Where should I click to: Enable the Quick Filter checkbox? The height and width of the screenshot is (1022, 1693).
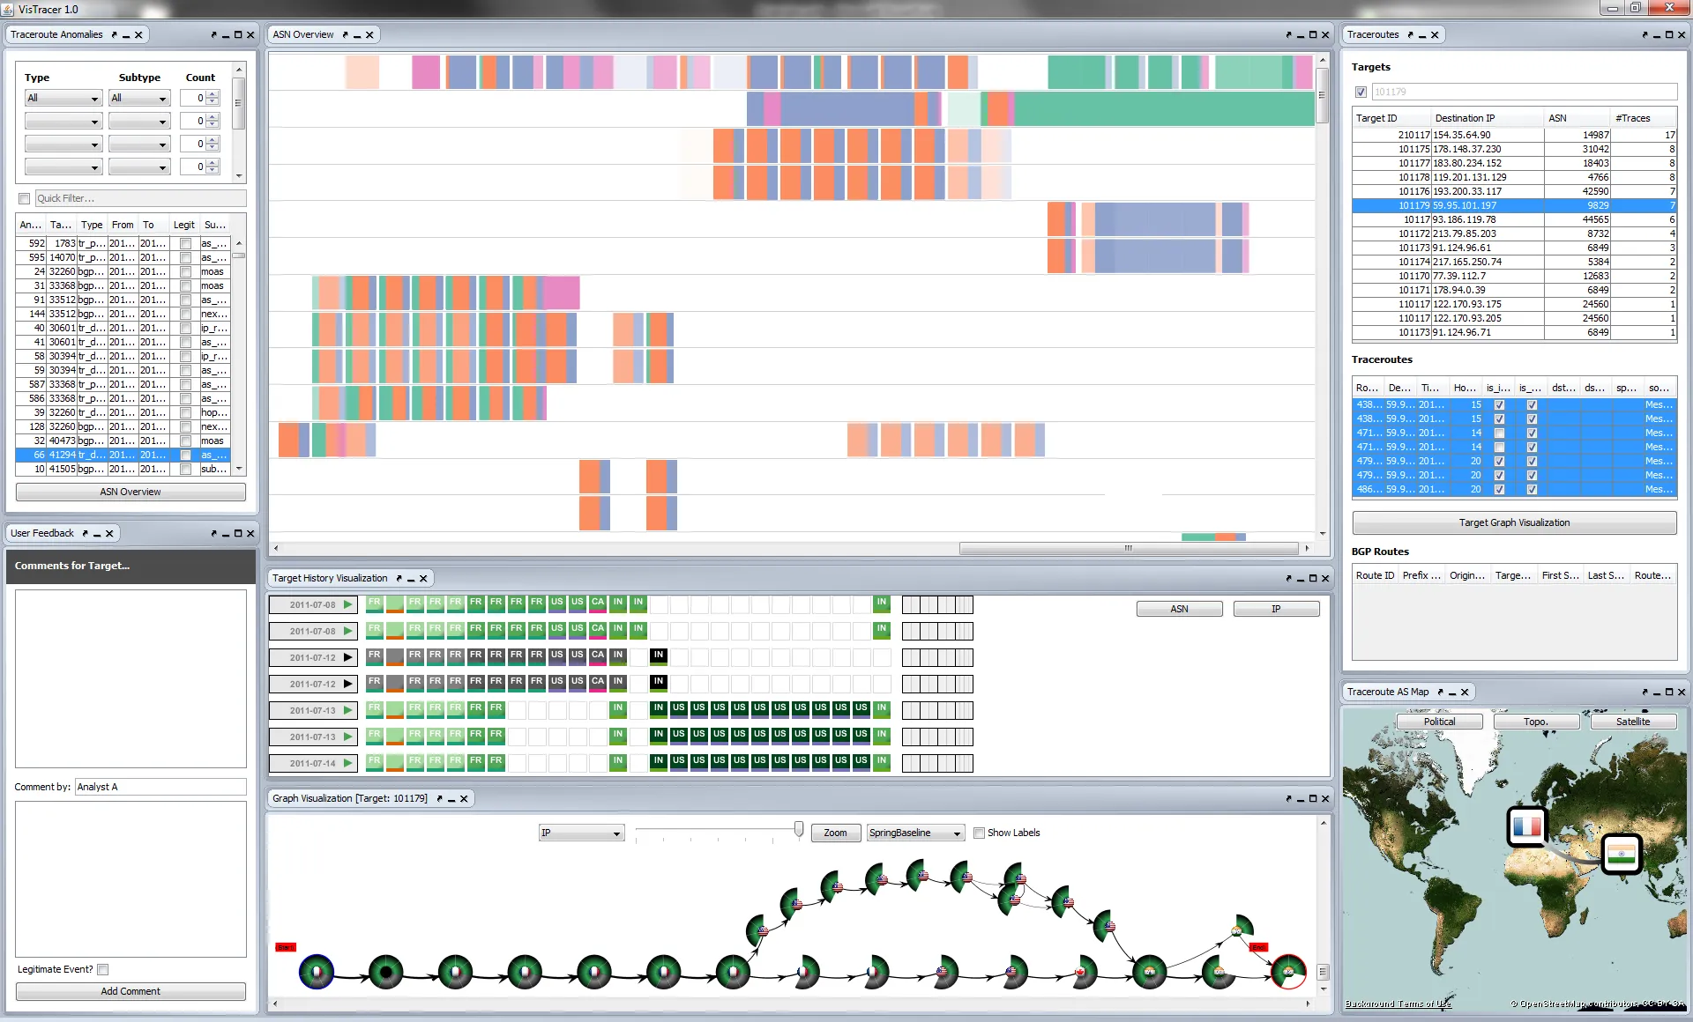(x=25, y=198)
